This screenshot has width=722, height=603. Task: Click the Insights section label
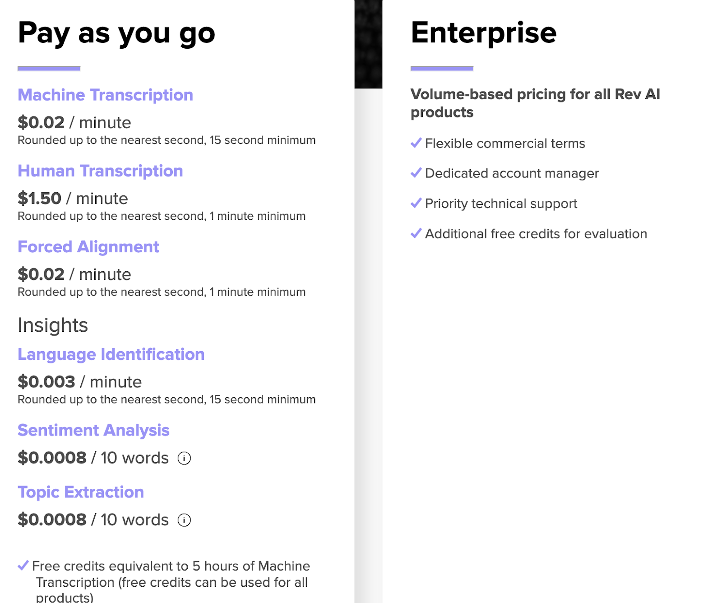click(x=53, y=325)
